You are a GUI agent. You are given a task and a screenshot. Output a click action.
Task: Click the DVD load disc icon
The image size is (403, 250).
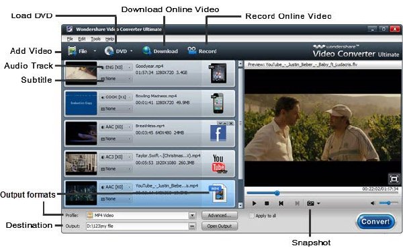[x=109, y=51]
